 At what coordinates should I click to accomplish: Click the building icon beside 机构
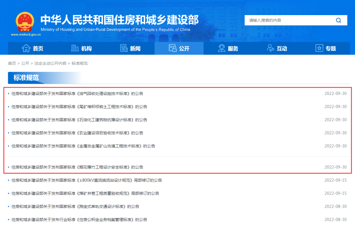click(x=75, y=48)
